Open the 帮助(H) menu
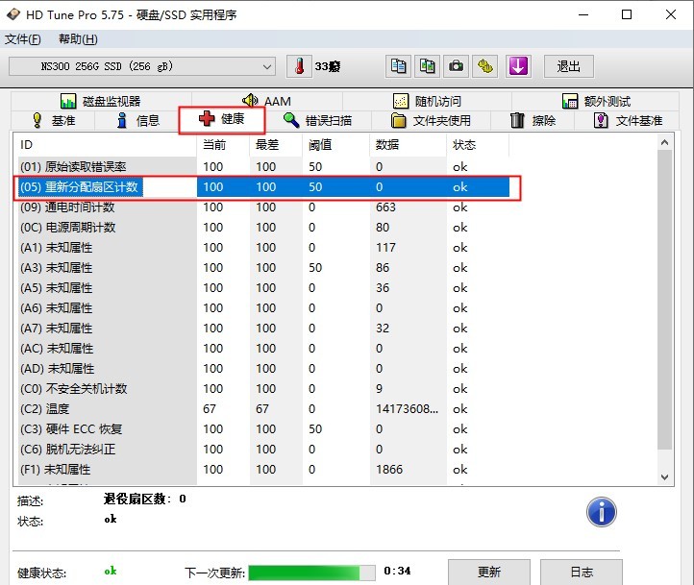694x585 pixels. tap(78, 39)
